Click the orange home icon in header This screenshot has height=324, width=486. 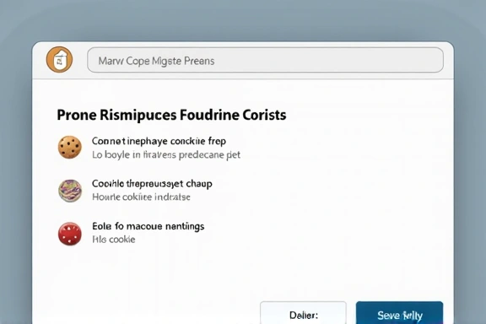[x=60, y=60]
